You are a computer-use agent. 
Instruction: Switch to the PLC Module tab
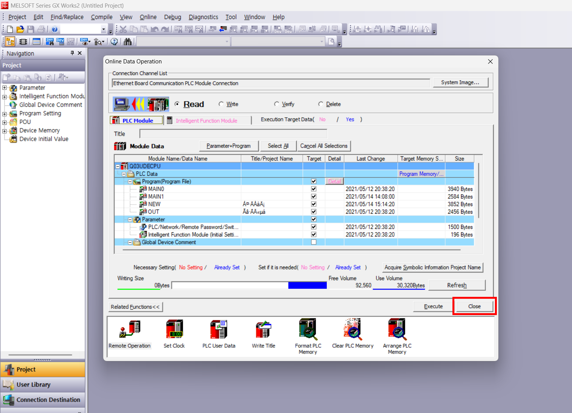click(137, 120)
